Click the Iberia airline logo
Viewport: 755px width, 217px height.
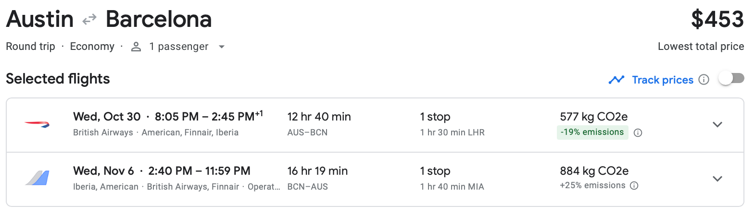[x=37, y=178]
